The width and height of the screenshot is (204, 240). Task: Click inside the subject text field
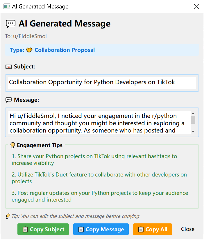click(x=101, y=82)
